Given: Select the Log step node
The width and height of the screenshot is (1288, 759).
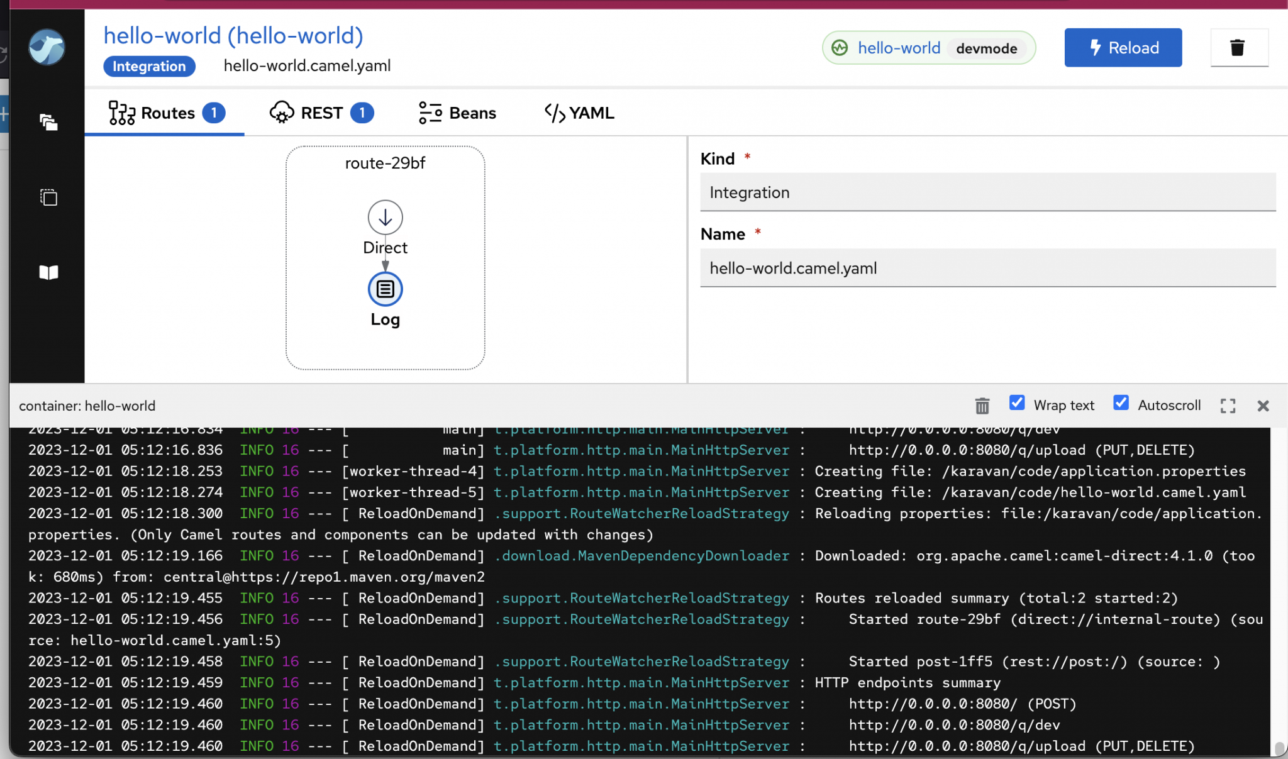Looking at the screenshot, I should click(x=385, y=289).
